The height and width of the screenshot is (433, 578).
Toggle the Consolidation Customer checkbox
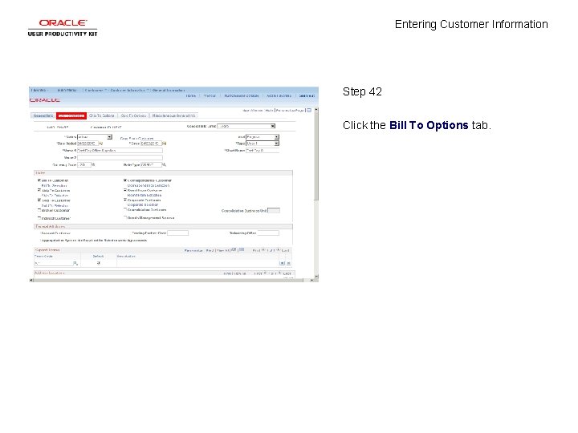(x=125, y=209)
